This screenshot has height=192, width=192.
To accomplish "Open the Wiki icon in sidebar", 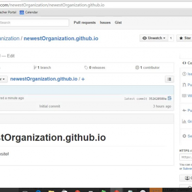I will [184, 96].
